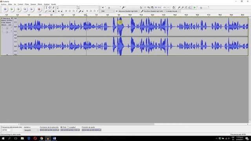Open the MME audio host dropdown

(x=108, y=11)
